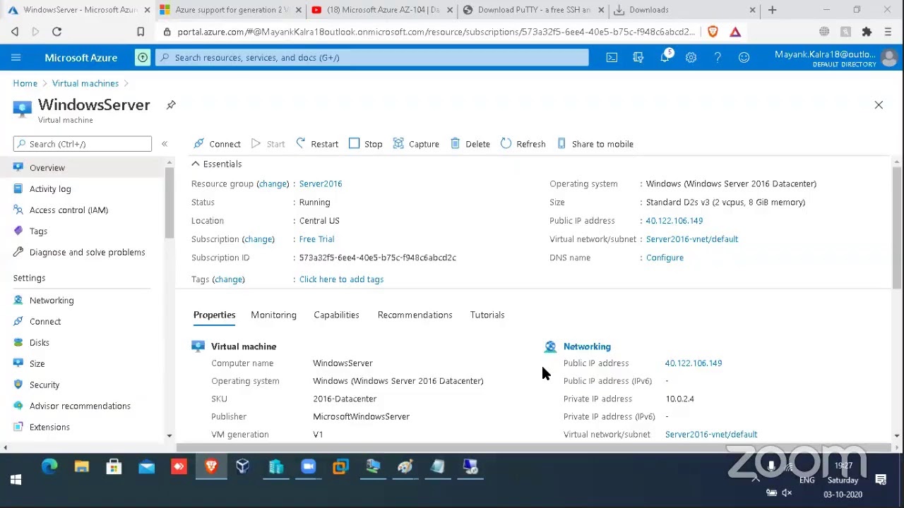Open File Explorer from taskbar

pyautogui.click(x=82, y=466)
